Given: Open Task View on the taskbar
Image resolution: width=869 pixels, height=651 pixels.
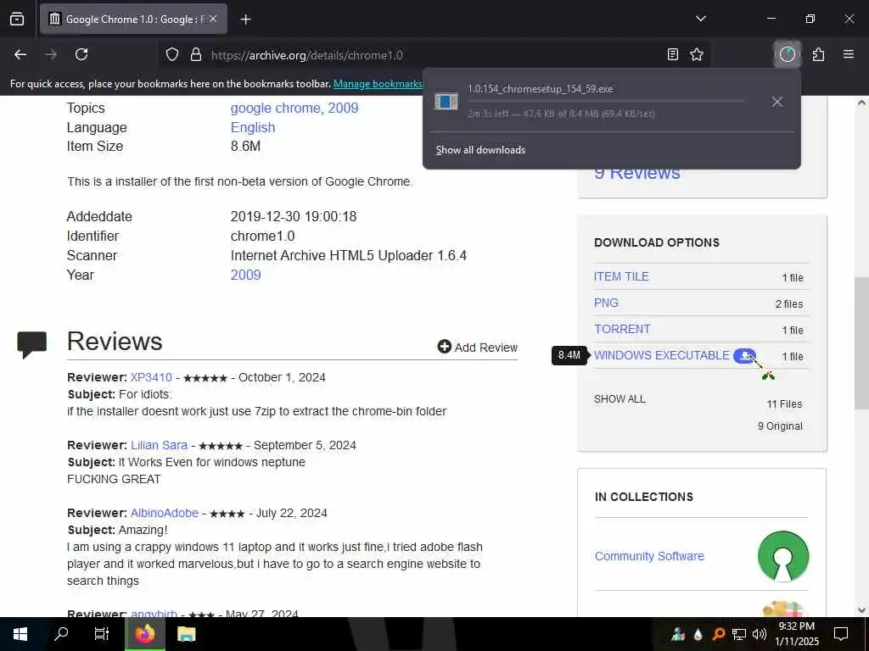Looking at the screenshot, I should point(102,634).
